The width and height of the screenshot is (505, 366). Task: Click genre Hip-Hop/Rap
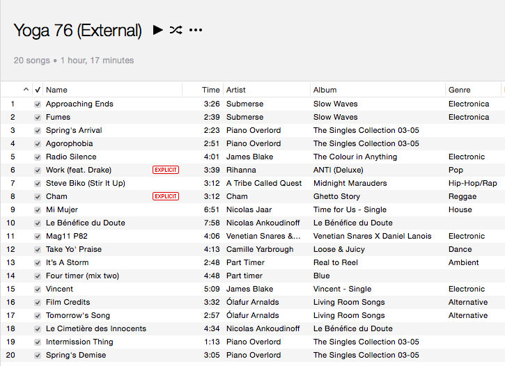(x=472, y=183)
